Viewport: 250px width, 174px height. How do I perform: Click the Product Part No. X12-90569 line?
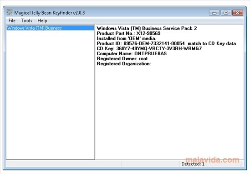(x=128, y=33)
